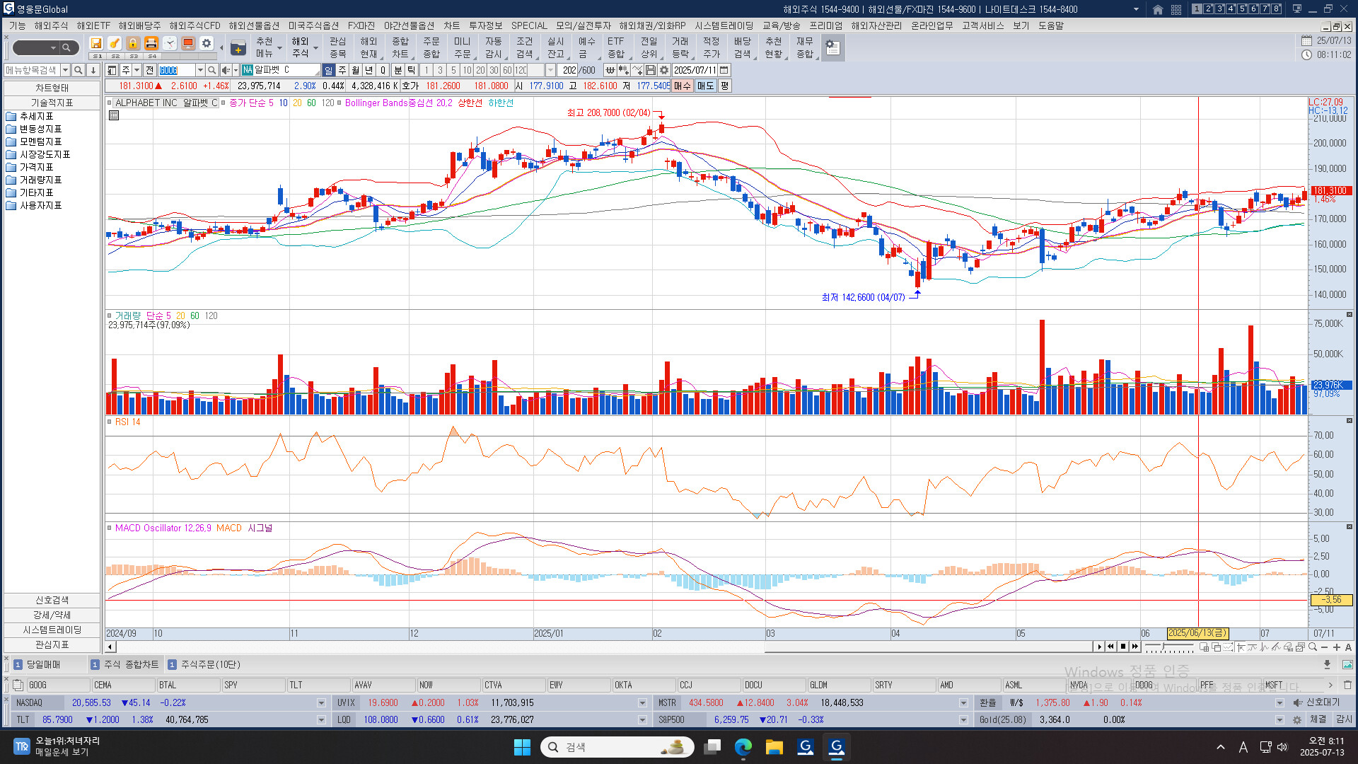Switch chart period to 월 (monthly)

coord(356,70)
